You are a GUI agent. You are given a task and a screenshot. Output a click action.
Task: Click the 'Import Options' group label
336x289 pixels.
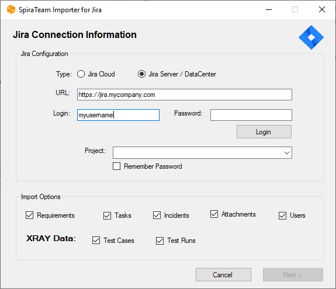pyautogui.click(x=41, y=197)
